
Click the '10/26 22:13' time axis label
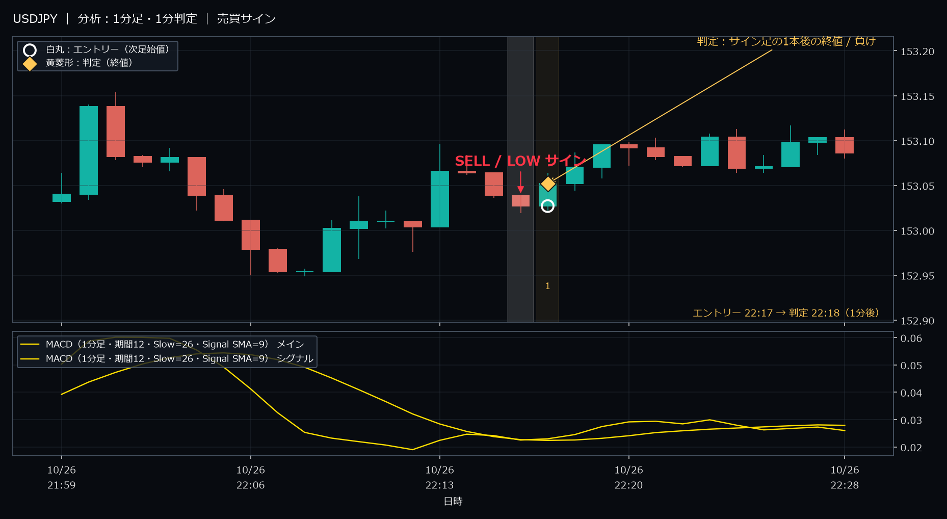pyautogui.click(x=440, y=478)
